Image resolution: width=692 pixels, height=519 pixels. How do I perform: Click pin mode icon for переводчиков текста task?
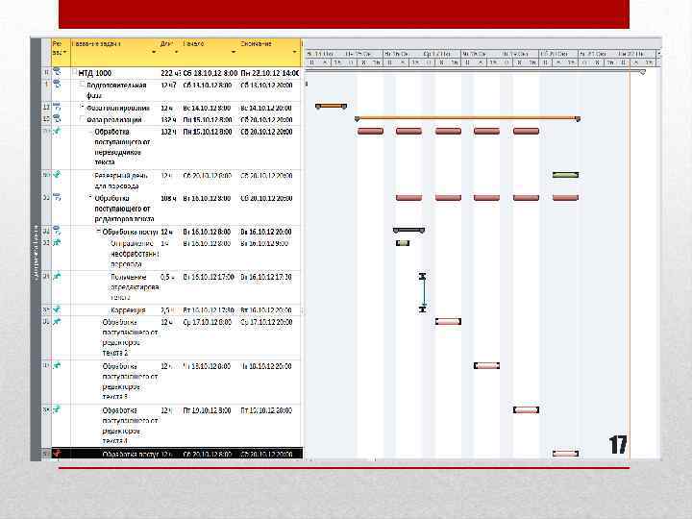tap(57, 131)
